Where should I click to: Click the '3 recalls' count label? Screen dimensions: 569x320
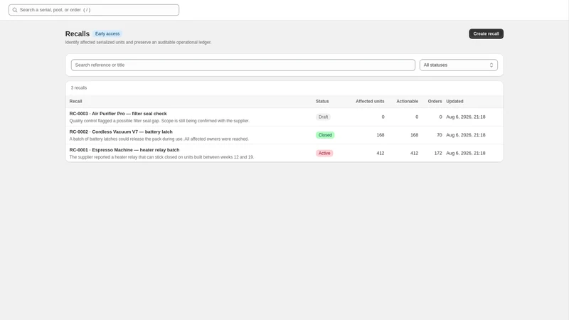(79, 87)
